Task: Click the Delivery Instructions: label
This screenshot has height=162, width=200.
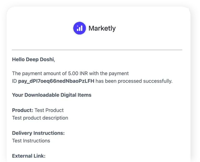Action: coord(38,133)
